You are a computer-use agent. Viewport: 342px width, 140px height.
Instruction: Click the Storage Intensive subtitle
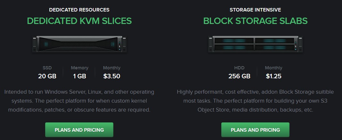tap(255, 10)
